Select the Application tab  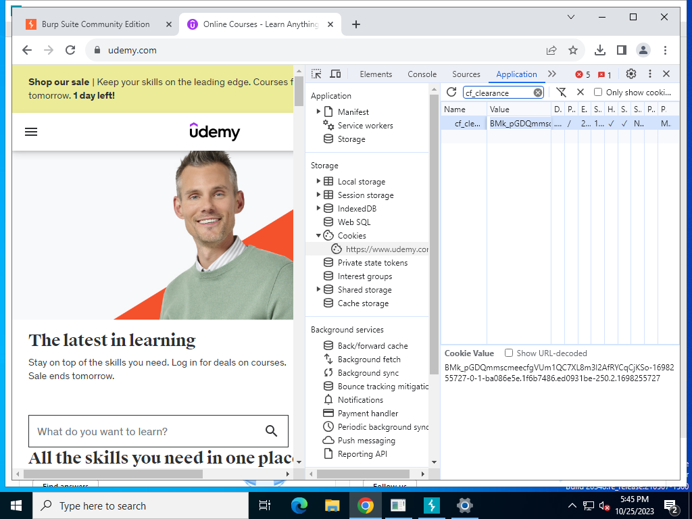pyautogui.click(x=516, y=74)
